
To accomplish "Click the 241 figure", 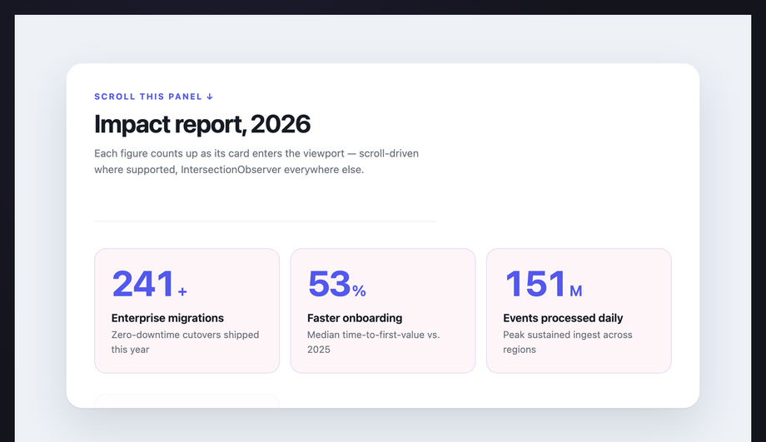I will (x=143, y=284).
